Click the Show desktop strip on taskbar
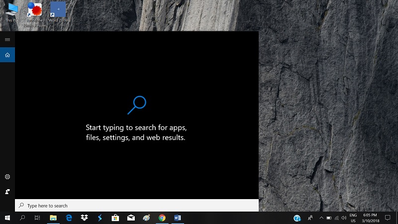The width and height of the screenshot is (398, 224). [397, 218]
